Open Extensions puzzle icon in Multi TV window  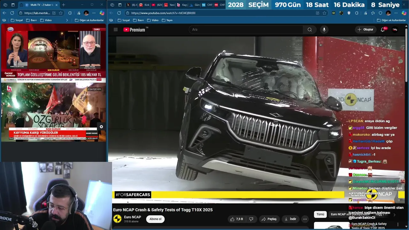click(x=70, y=13)
